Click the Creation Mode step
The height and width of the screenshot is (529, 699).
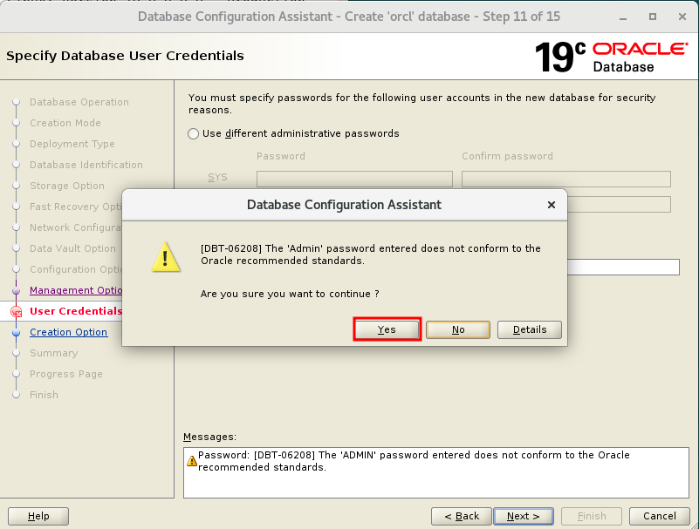pos(65,123)
